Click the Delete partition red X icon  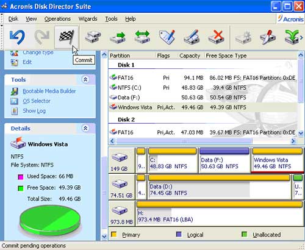tap(217, 37)
